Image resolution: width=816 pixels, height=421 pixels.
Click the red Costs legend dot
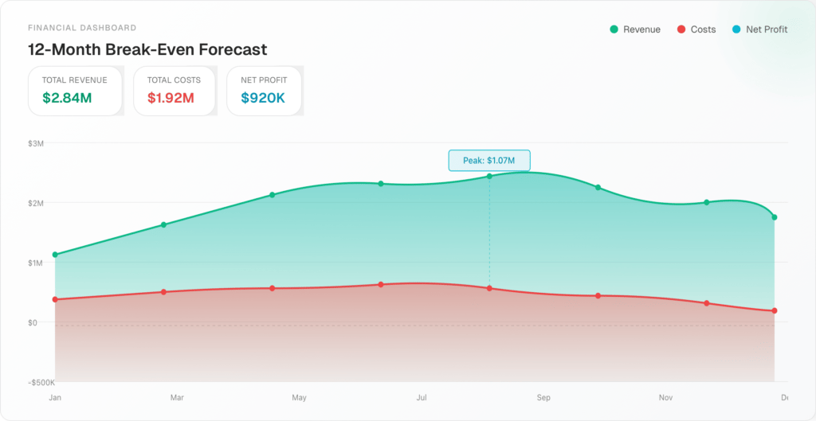coord(681,29)
